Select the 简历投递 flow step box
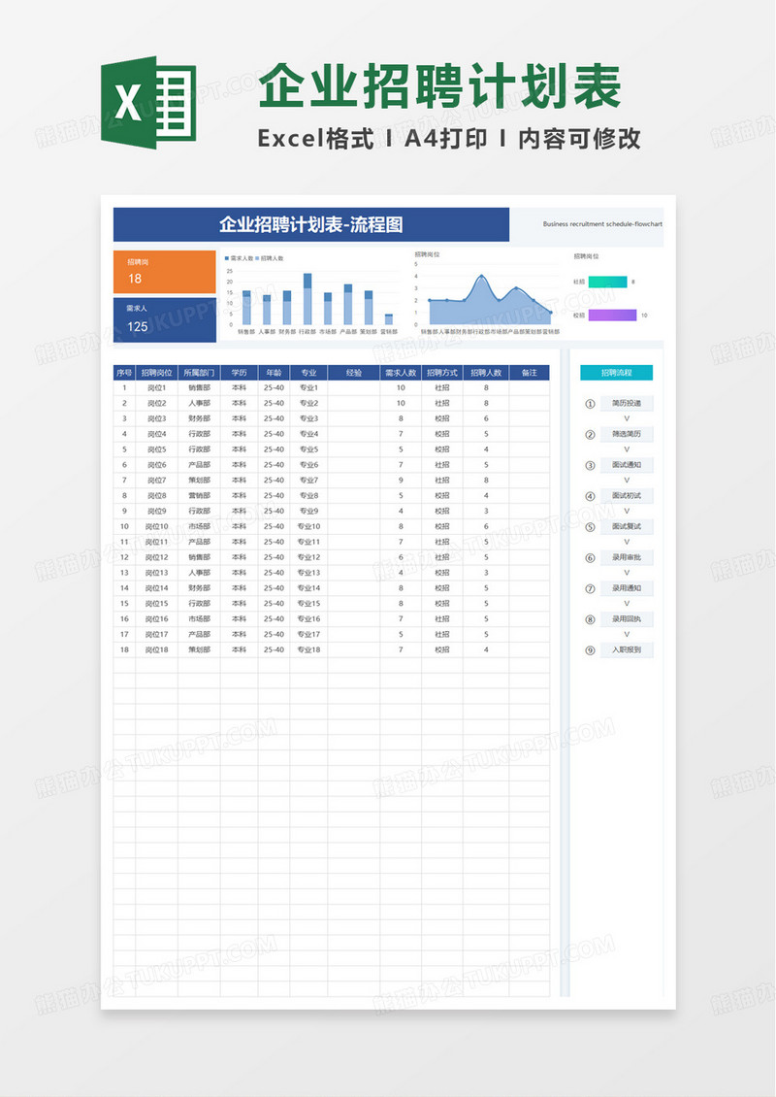The width and height of the screenshot is (776, 1097). 627,403
